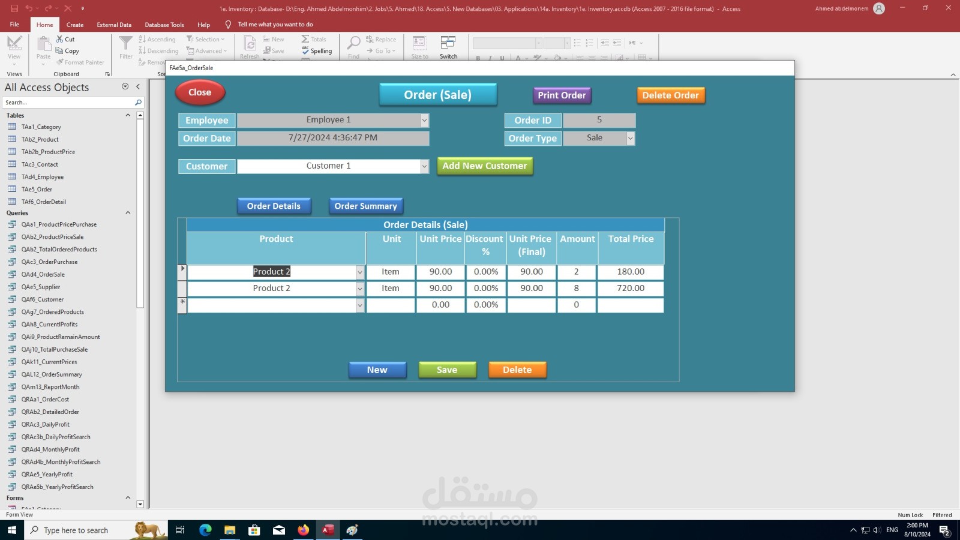Open Product dropdown in the new blank row
This screenshot has height=540, width=960.
(360, 305)
